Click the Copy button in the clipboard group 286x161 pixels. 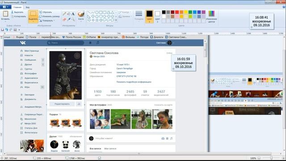[18, 16]
